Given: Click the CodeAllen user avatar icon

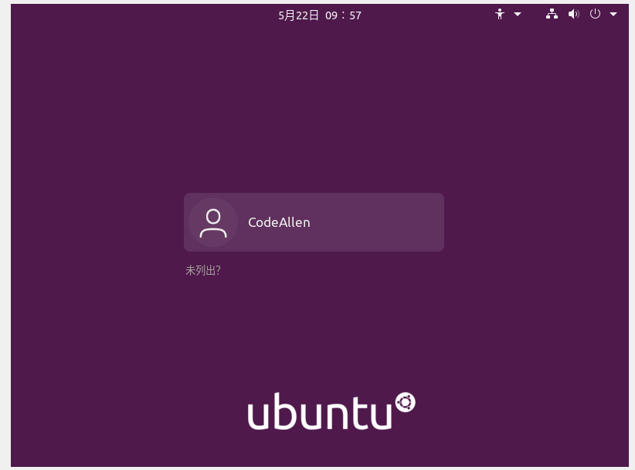Looking at the screenshot, I should click(213, 222).
